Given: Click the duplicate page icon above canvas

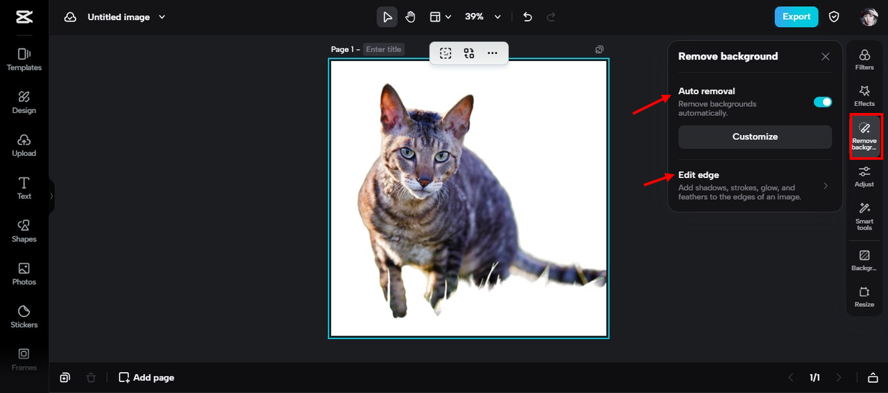Looking at the screenshot, I should 599,49.
